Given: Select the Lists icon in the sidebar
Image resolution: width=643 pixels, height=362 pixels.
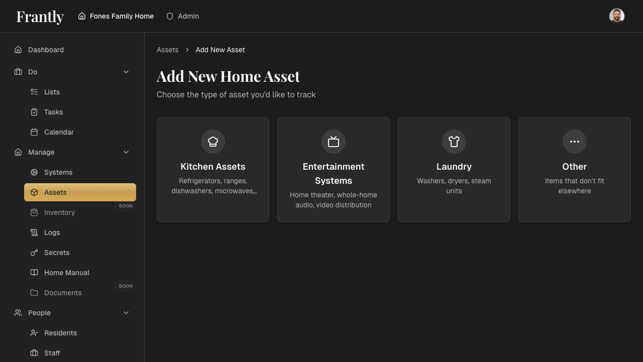Looking at the screenshot, I should [34, 92].
